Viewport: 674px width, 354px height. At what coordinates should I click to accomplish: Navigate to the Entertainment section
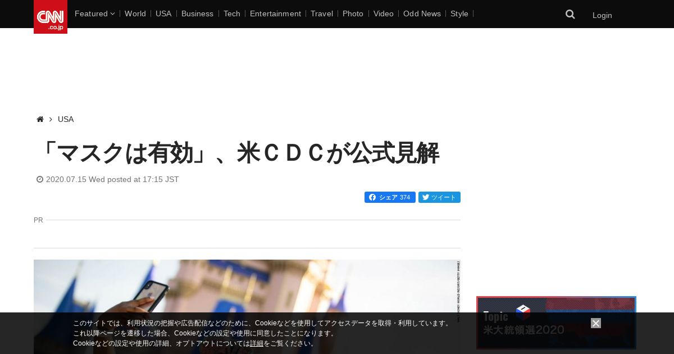click(275, 13)
